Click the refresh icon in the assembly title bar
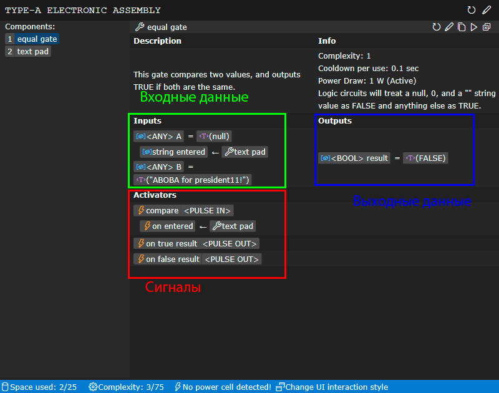 click(x=472, y=10)
